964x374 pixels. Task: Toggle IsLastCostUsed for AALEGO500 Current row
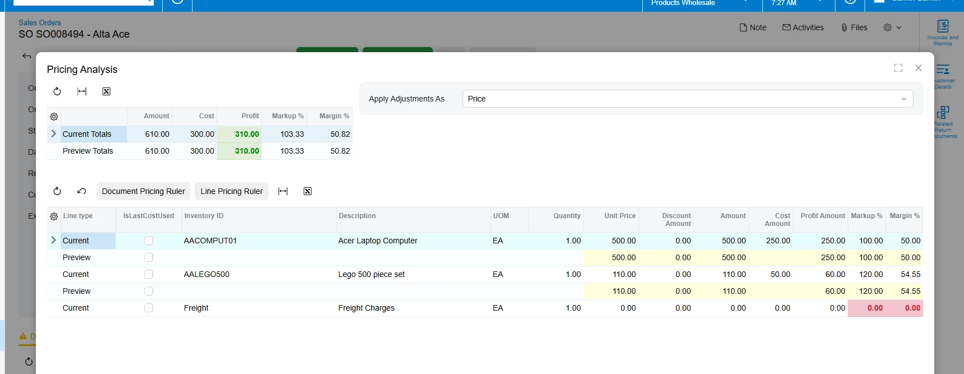point(149,274)
